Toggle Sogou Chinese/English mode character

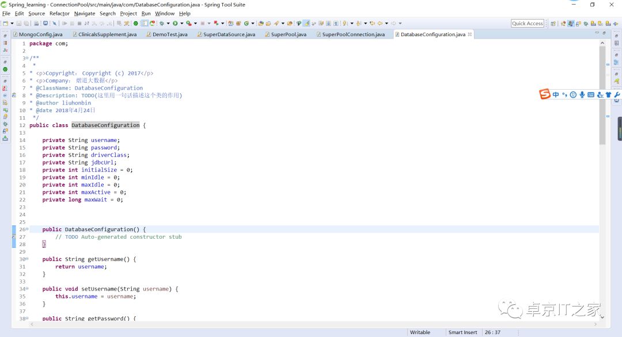click(x=556, y=95)
